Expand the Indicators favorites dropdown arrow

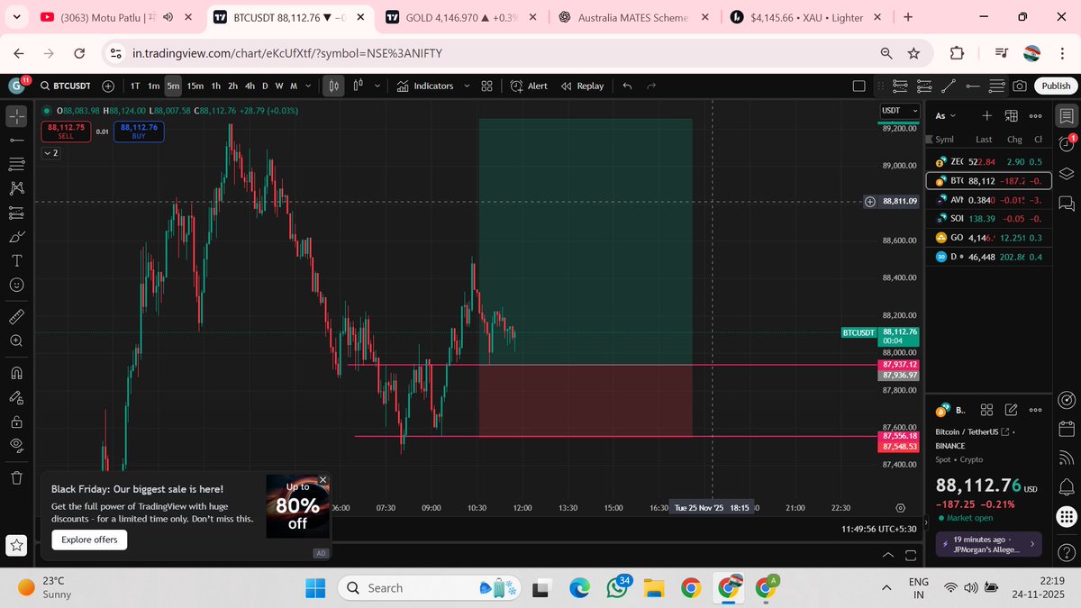467,86
